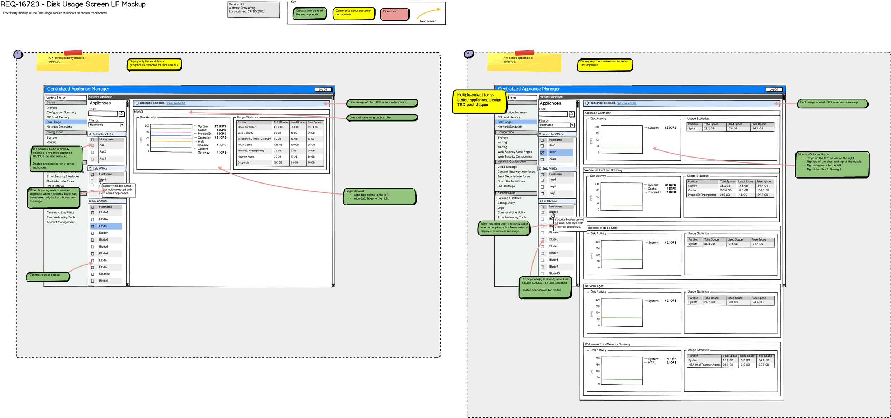Open the Filter by Hostname dropdown
Viewport: 891px width, 418px height.
pos(122,125)
